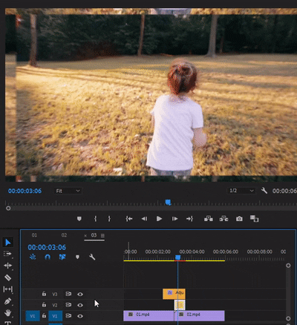Image resolution: width=297 pixels, height=325 pixels.
Task: Hide V3 track output eye
Action: (80, 294)
